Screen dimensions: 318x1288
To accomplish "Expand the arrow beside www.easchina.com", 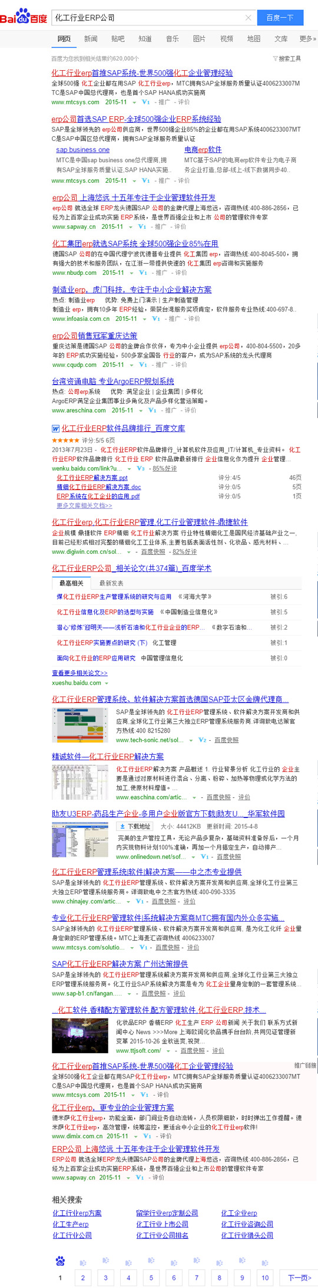I will coord(194,797).
